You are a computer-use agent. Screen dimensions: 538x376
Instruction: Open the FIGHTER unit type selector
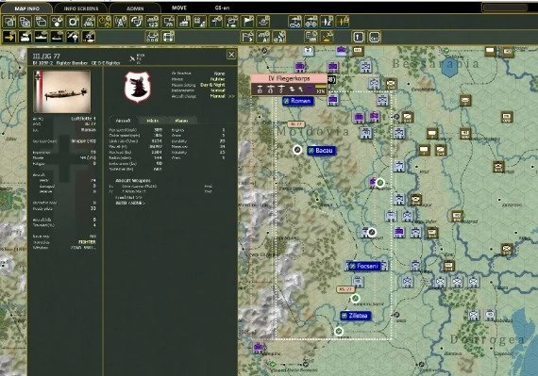coord(87,242)
